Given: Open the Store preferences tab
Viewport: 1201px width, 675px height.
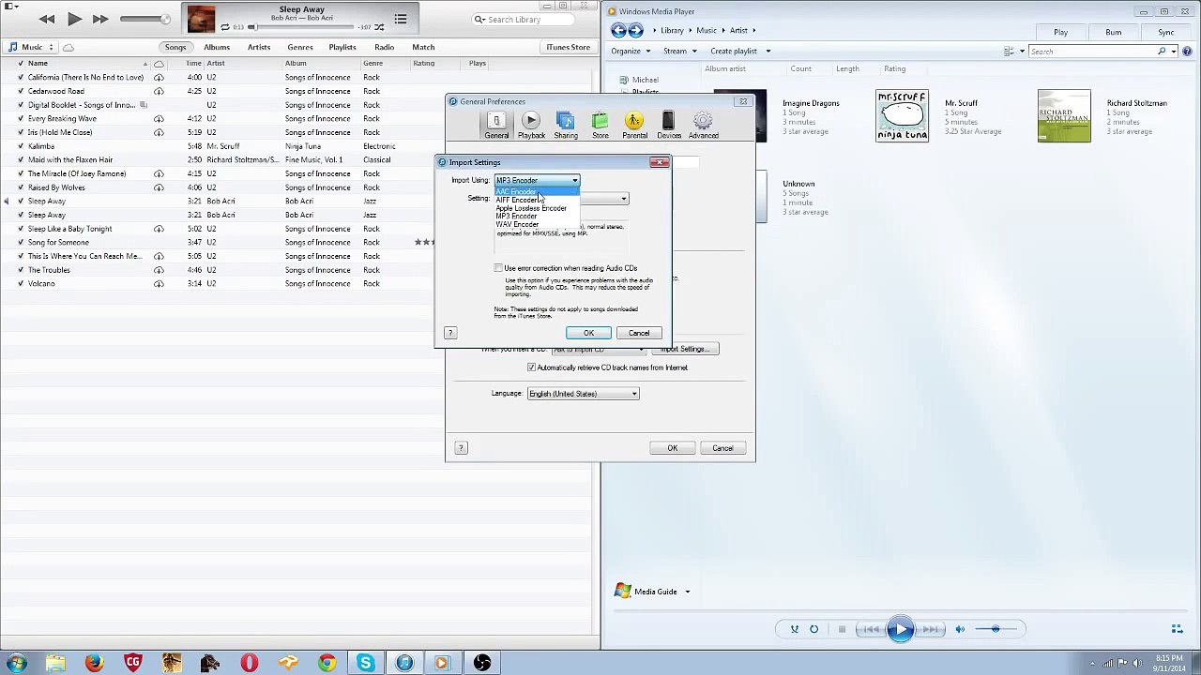Looking at the screenshot, I should tap(600, 125).
